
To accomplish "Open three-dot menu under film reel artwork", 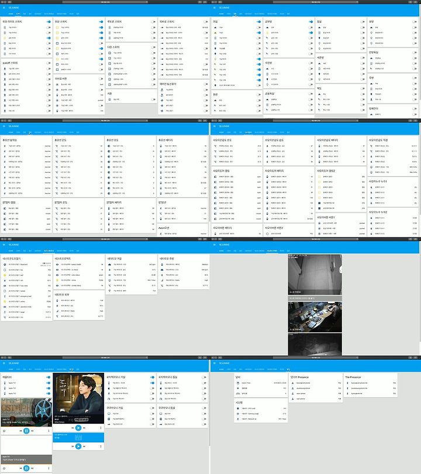I will click(x=49, y=431).
